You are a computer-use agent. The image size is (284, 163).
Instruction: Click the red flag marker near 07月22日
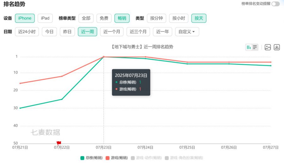tap(59, 143)
